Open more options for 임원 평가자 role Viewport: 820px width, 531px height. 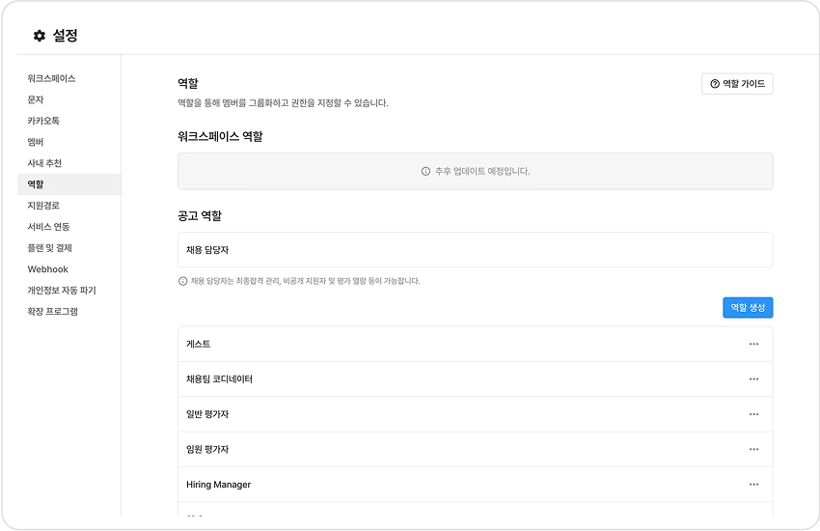[x=753, y=450]
